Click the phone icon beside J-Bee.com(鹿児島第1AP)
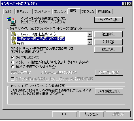This screenshot has width=134, height=121. tap(14, 34)
